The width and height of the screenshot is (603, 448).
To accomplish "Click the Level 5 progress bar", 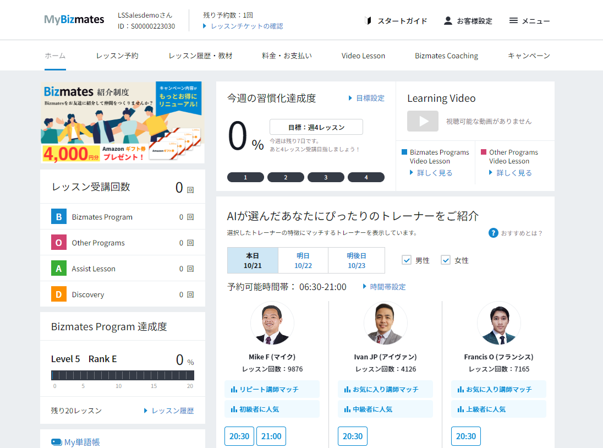I will 122,374.
